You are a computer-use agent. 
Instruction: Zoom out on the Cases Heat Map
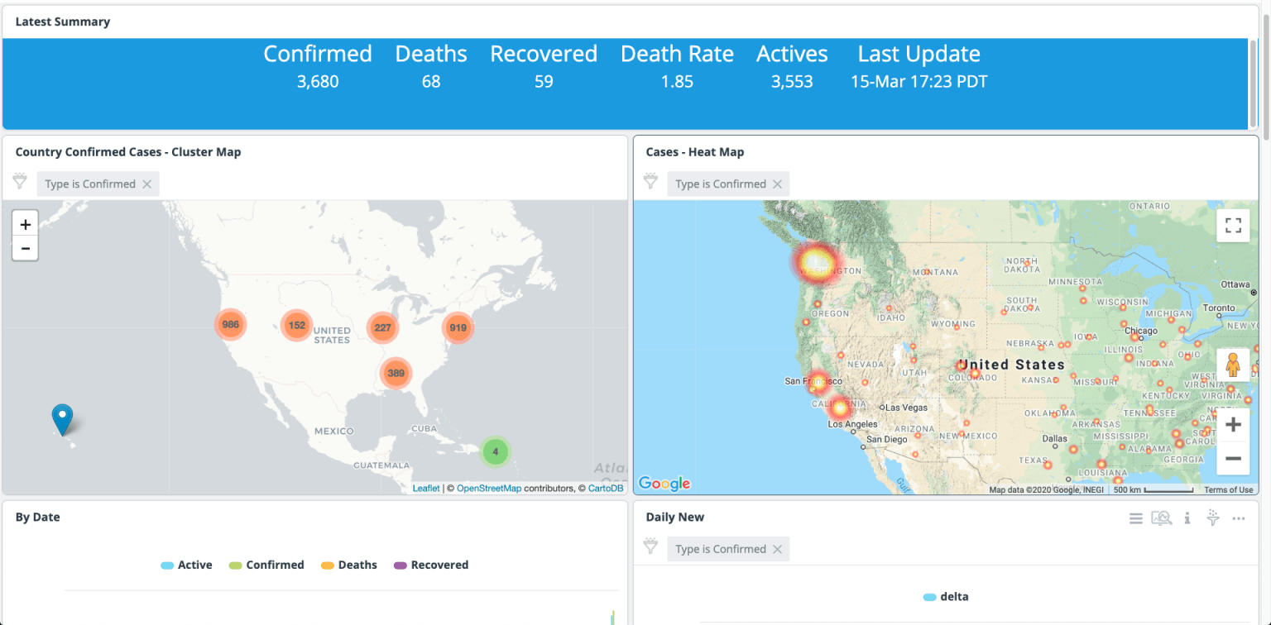pyautogui.click(x=1233, y=459)
